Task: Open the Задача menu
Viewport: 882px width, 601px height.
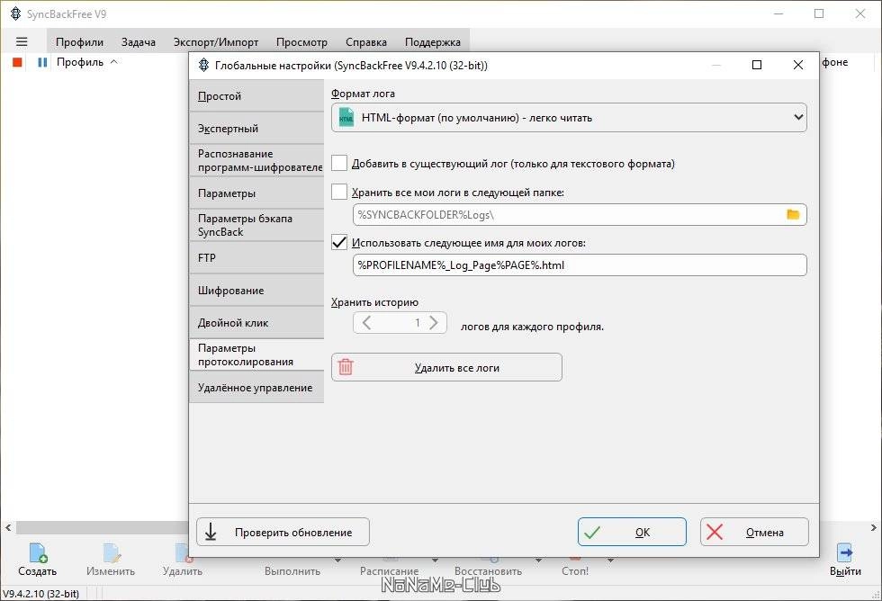Action: 139,41
